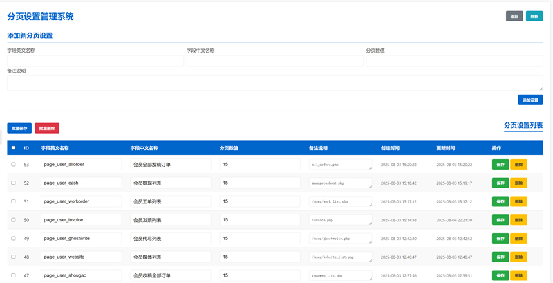Viewport: 553px width, 283px height.
Task: Focus the 分页数值 input in add form
Action: (x=454, y=61)
